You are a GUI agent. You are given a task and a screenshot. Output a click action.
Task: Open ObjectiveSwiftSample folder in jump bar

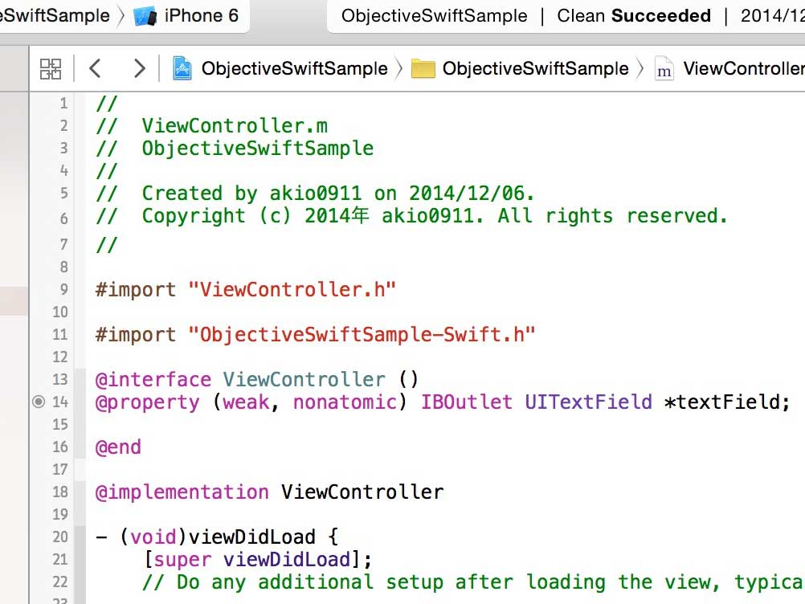tap(535, 68)
